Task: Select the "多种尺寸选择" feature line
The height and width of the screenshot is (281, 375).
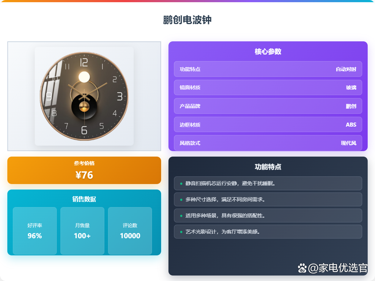Action: click(x=268, y=199)
